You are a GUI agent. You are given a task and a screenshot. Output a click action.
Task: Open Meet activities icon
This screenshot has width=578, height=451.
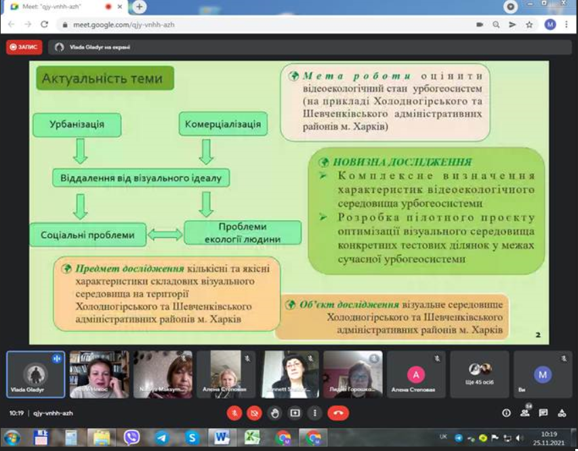tap(563, 412)
